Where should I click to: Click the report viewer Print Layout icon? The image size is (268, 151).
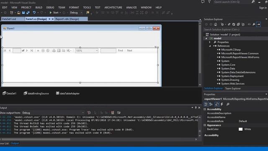[59, 51]
